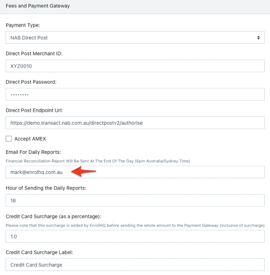This screenshot has height=275, width=270.
Task: Edit the Email For Daily Reports field
Action: [x=135, y=172]
